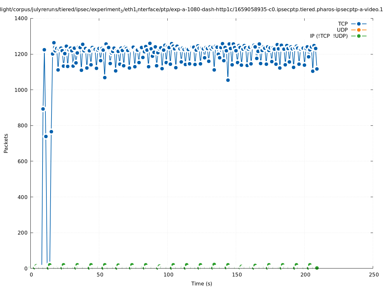Image resolution: width=383 pixels, height=288 pixels.
Task: Click the Time (s) x-axis title
Action: tap(202, 284)
